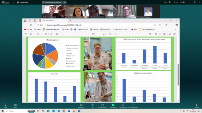Click the zoom in plus button
This screenshot has height=113, width=202.
[89, 34]
